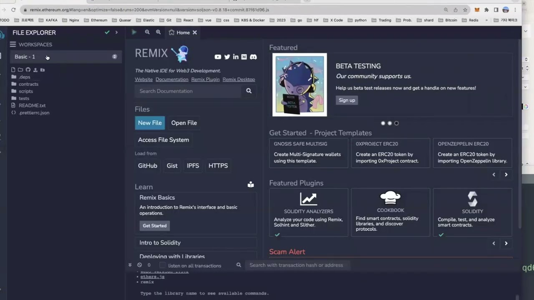Load from GitHub button

point(148,166)
